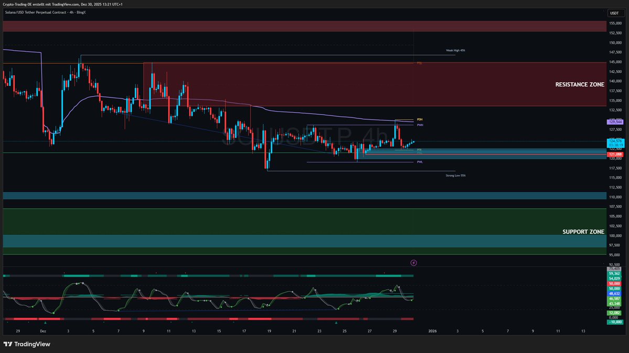Open the TradingView logo link

tap(27, 344)
